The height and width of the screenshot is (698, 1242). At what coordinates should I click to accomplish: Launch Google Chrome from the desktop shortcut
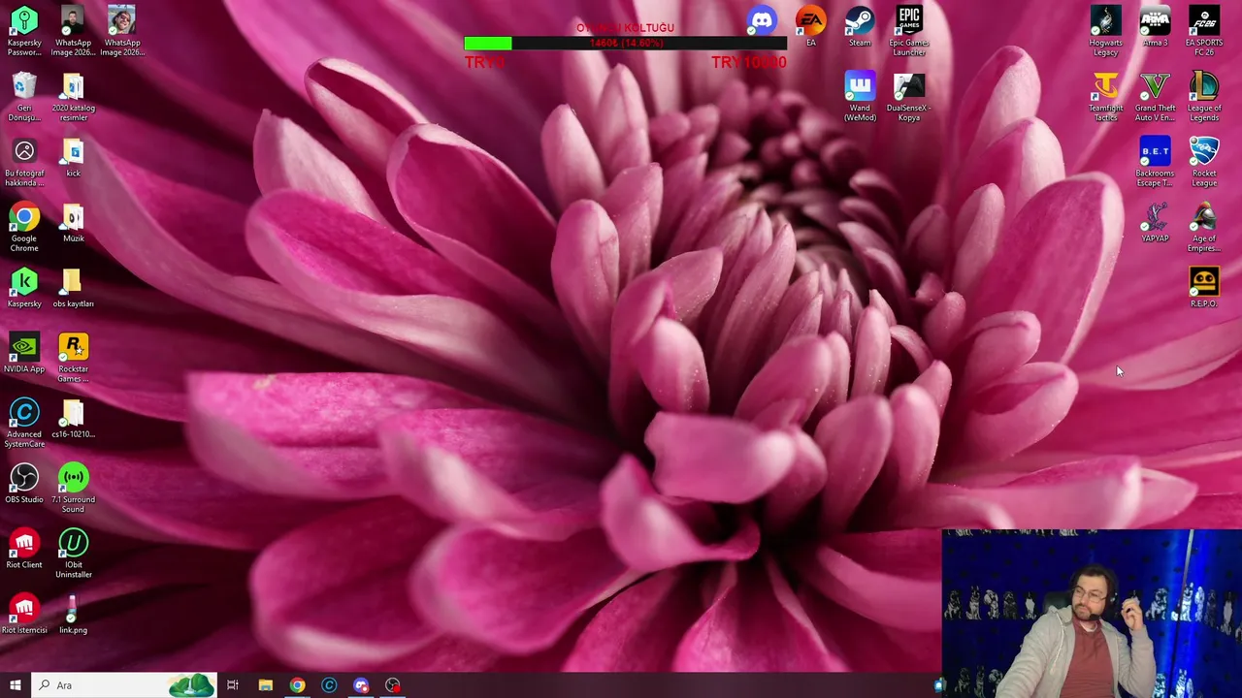coord(24,227)
